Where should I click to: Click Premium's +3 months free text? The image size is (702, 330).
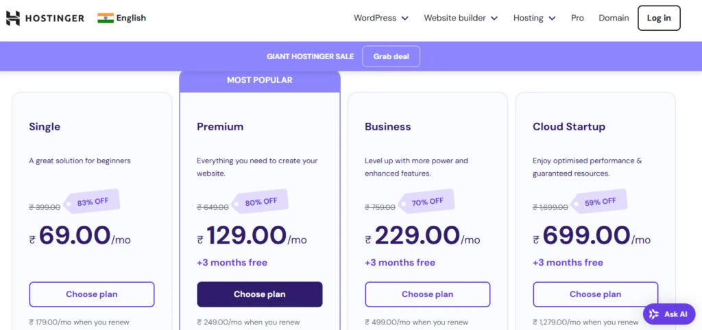click(232, 263)
